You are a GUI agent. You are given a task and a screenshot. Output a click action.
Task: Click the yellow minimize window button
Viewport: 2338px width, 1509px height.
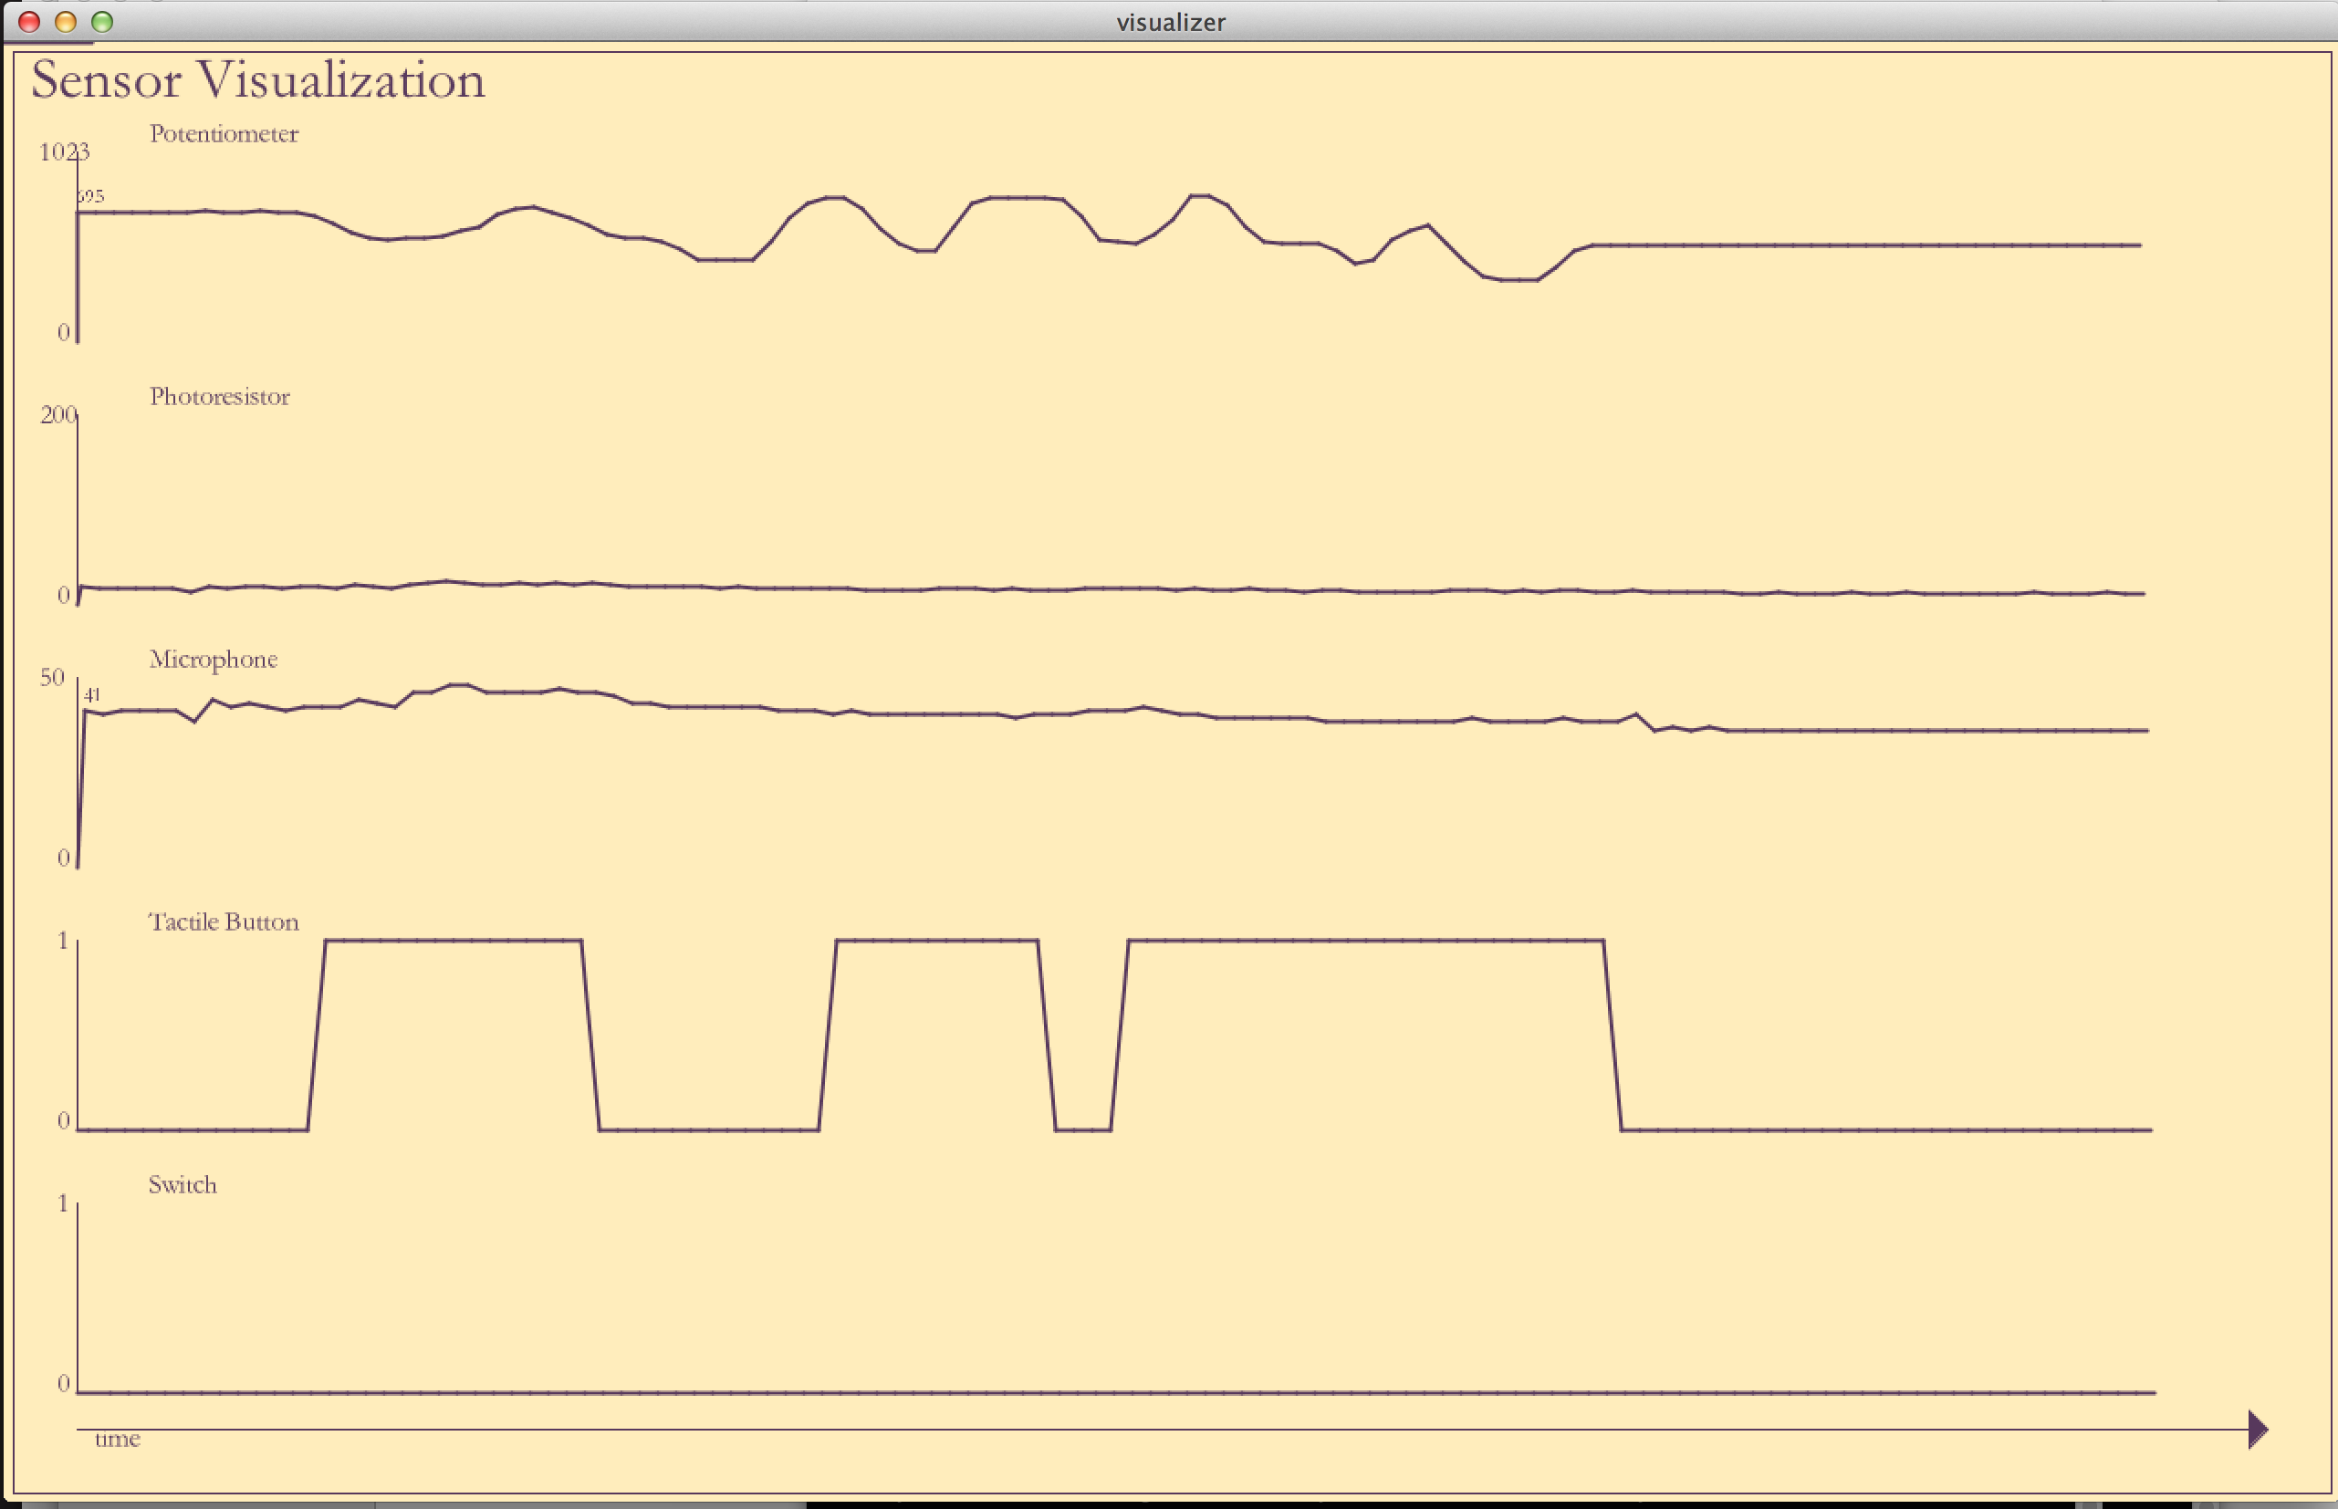(66, 22)
